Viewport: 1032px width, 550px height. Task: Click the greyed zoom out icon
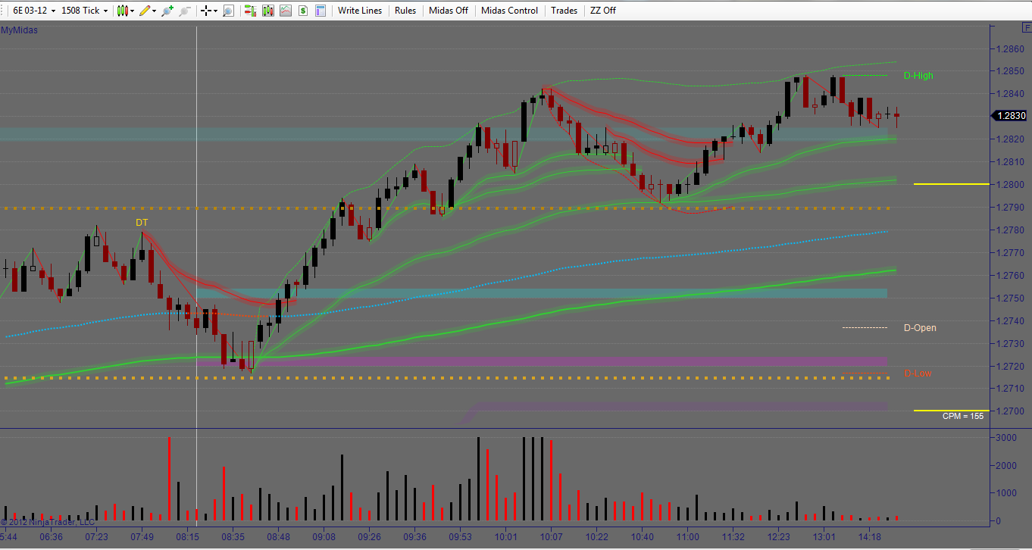coord(184,11)
